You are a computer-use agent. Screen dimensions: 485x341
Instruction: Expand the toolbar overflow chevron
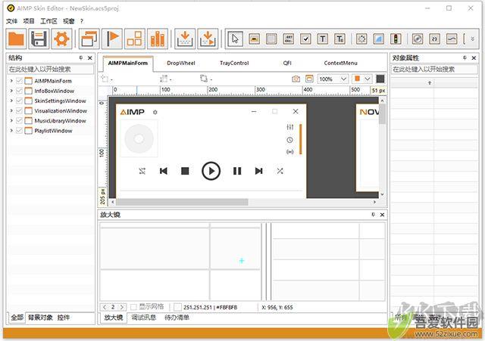[472, 39]
